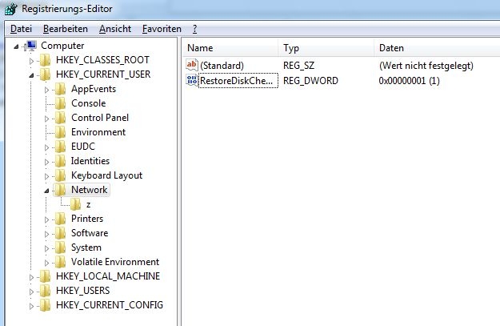The height and width of the screenshot is (326, 500).
Task: Open the Datei menu
Action: [21, 28]
